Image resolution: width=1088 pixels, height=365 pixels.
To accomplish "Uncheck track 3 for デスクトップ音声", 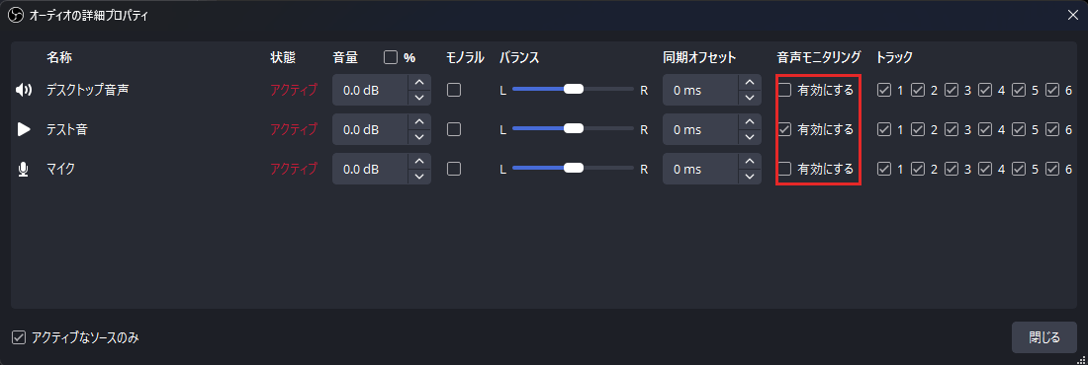I will click(x=952, y=90).
